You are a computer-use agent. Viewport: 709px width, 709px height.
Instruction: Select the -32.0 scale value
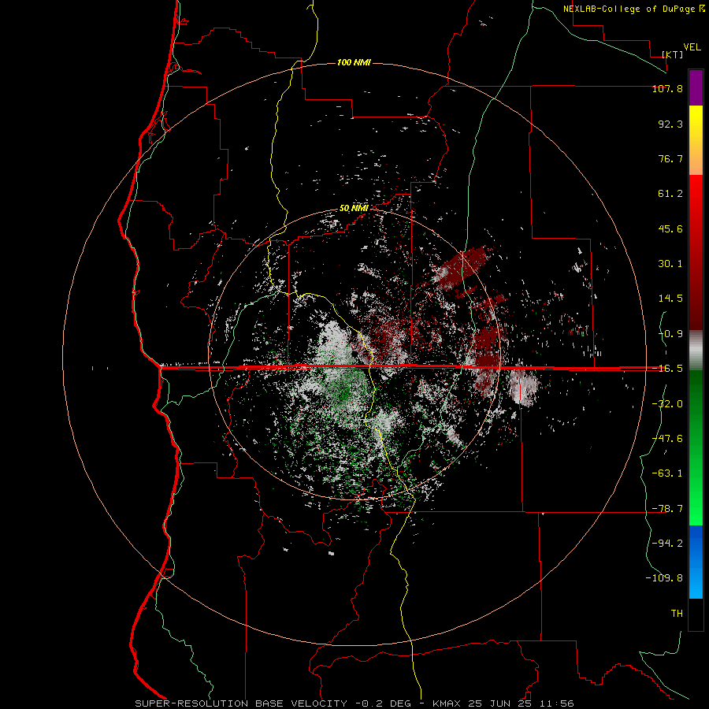(x=667, y=404)
